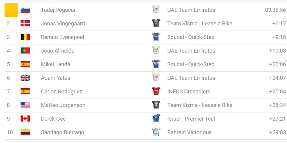
Task: Click the Canadian flag beside Derek Gee
Action: pos(25,119)
